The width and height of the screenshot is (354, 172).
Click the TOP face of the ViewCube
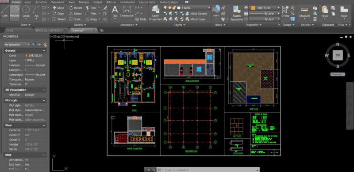(338, 55)
